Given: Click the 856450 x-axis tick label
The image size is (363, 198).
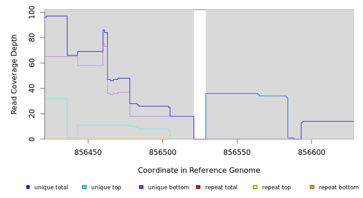Looking at the screenshot, I should click(88, 153).
